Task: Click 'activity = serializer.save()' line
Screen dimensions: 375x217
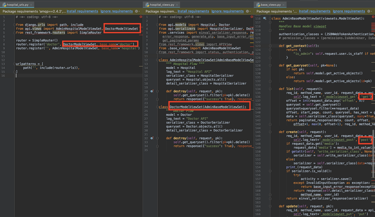Action: [x=326, y=179]
